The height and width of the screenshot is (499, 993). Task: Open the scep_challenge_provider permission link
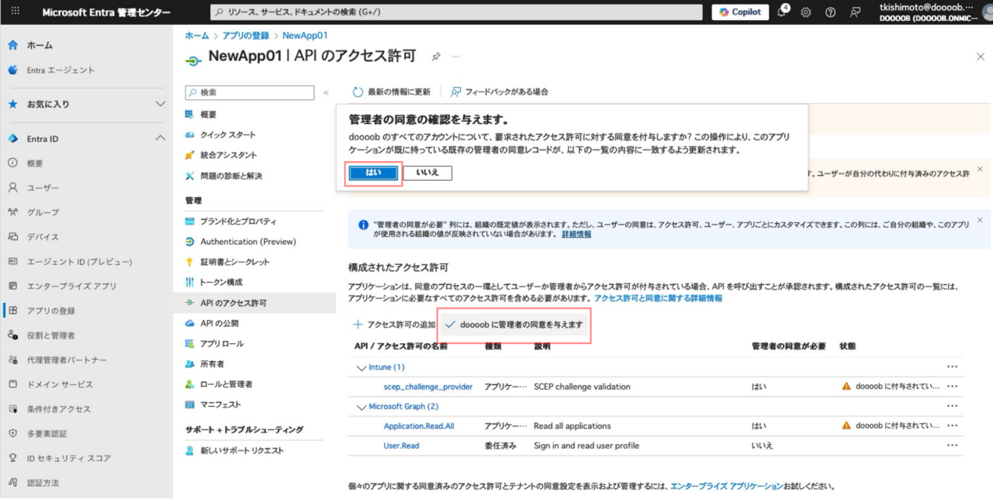click(x=427, y=387)
